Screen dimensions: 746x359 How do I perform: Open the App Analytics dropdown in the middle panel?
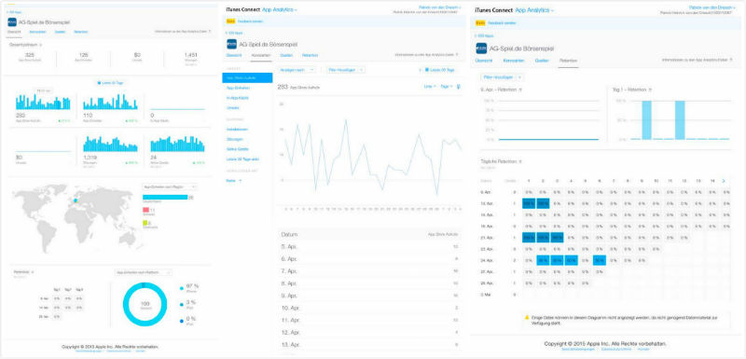280,9
